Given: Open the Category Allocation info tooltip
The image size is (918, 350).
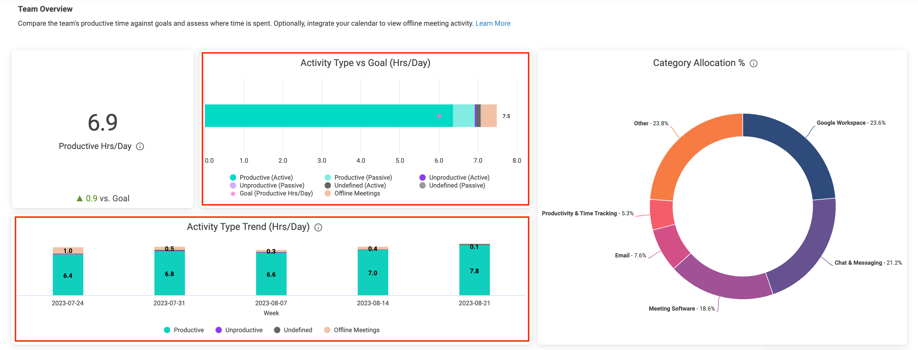Looking at the screenshot, I should click(x=754, y=63).
